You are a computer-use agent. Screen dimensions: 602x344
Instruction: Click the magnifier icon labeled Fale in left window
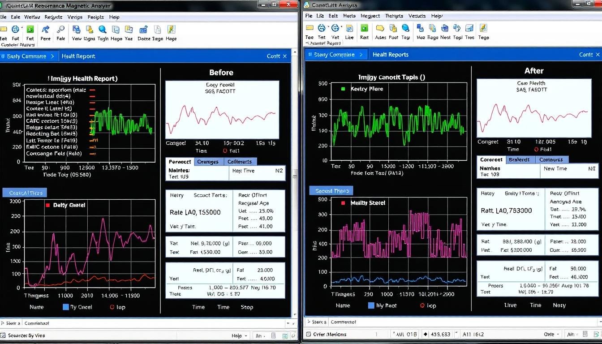[x=61, y=30]
